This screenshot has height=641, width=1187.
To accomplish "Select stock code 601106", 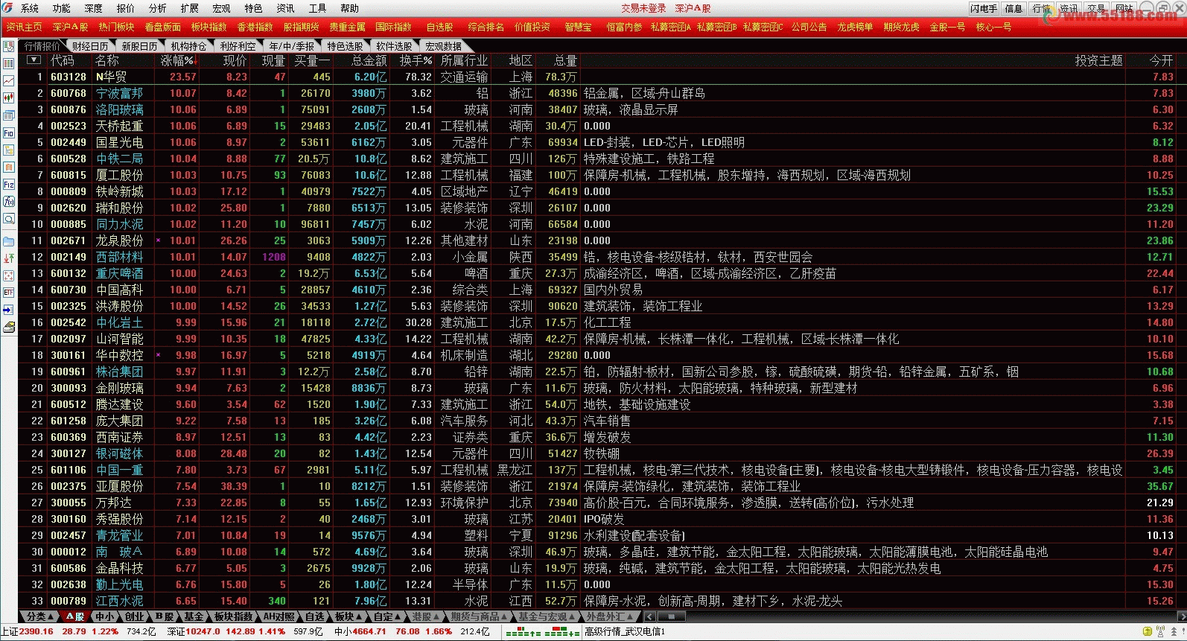I will click(x=69, y=470).
